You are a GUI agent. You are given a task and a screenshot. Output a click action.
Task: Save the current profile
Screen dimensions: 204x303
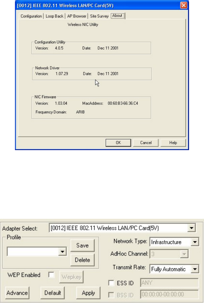82,246
